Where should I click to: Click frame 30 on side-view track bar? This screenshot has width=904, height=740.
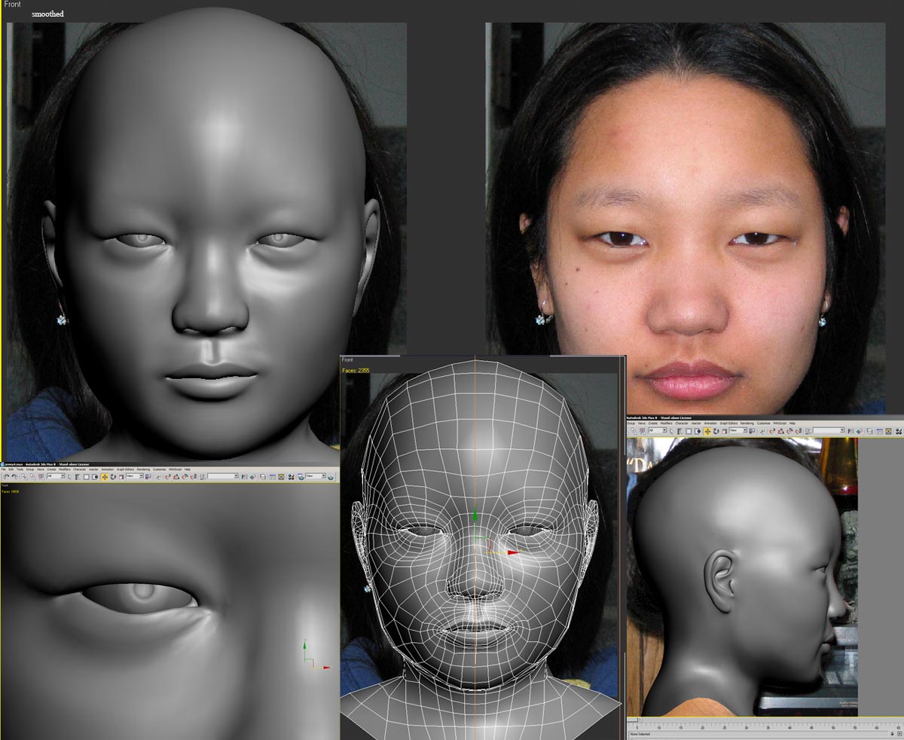tap(747, 728)
